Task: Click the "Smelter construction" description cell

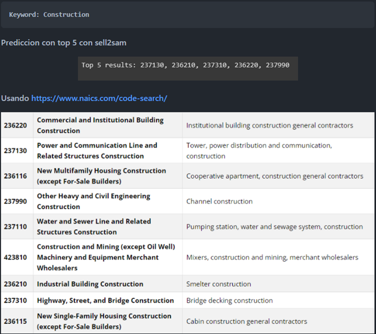Action: tap(219, 284)
